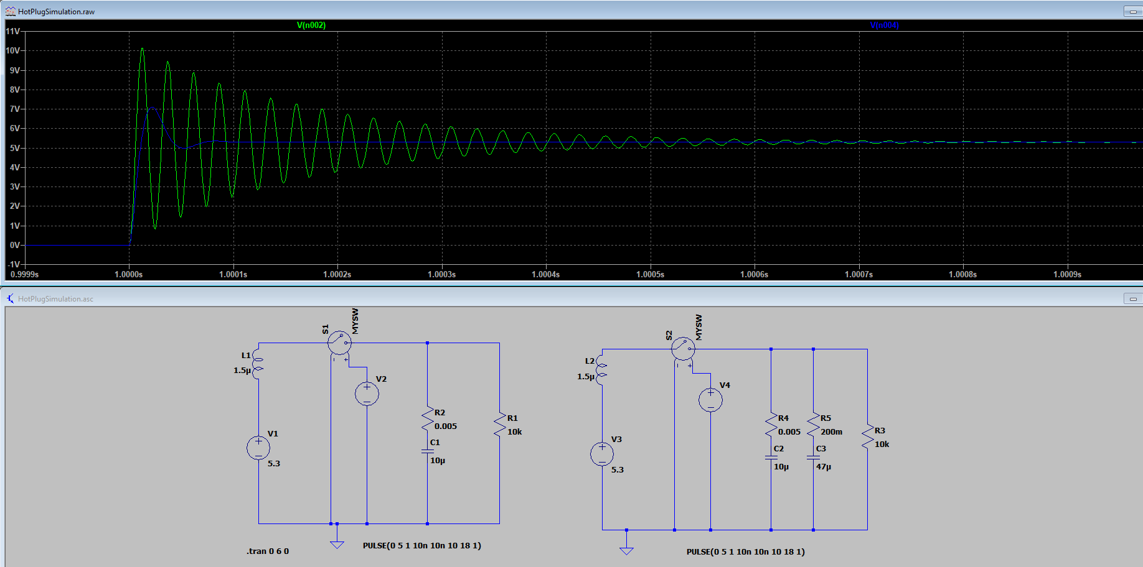Select the MYSW model label of S2
The image size is (1143, 567).
coord(698,327)
